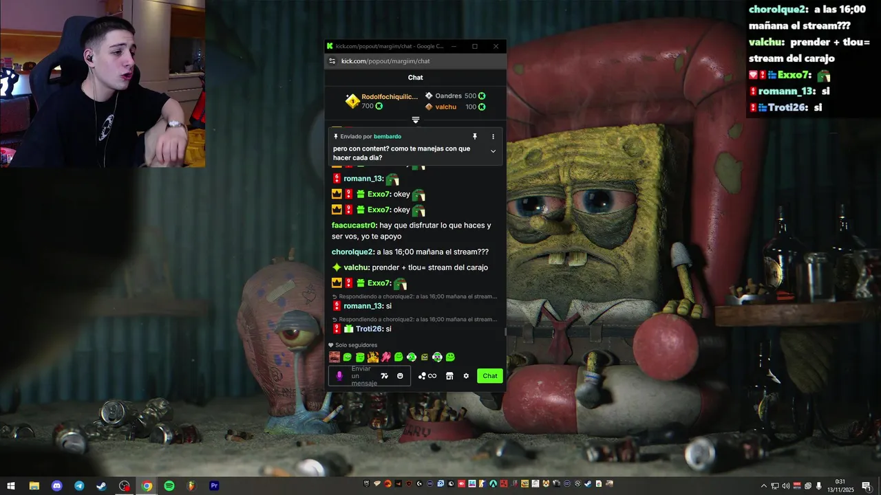Image resolution: width=881 pixels, height=495 pixels.
Task: Click the bubbles infinity icon near chat input
Action: (x=427, y=376)
